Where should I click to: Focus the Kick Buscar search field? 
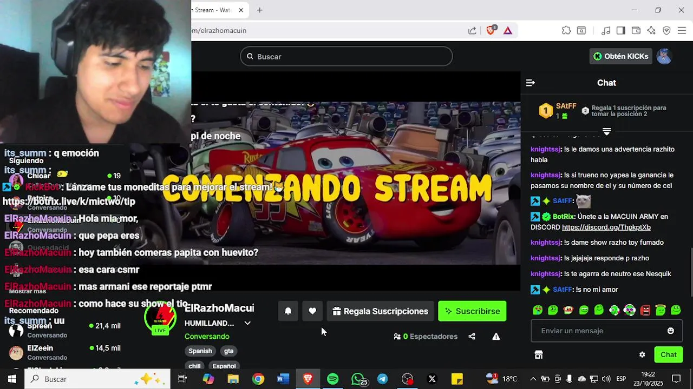click(346, 57)
